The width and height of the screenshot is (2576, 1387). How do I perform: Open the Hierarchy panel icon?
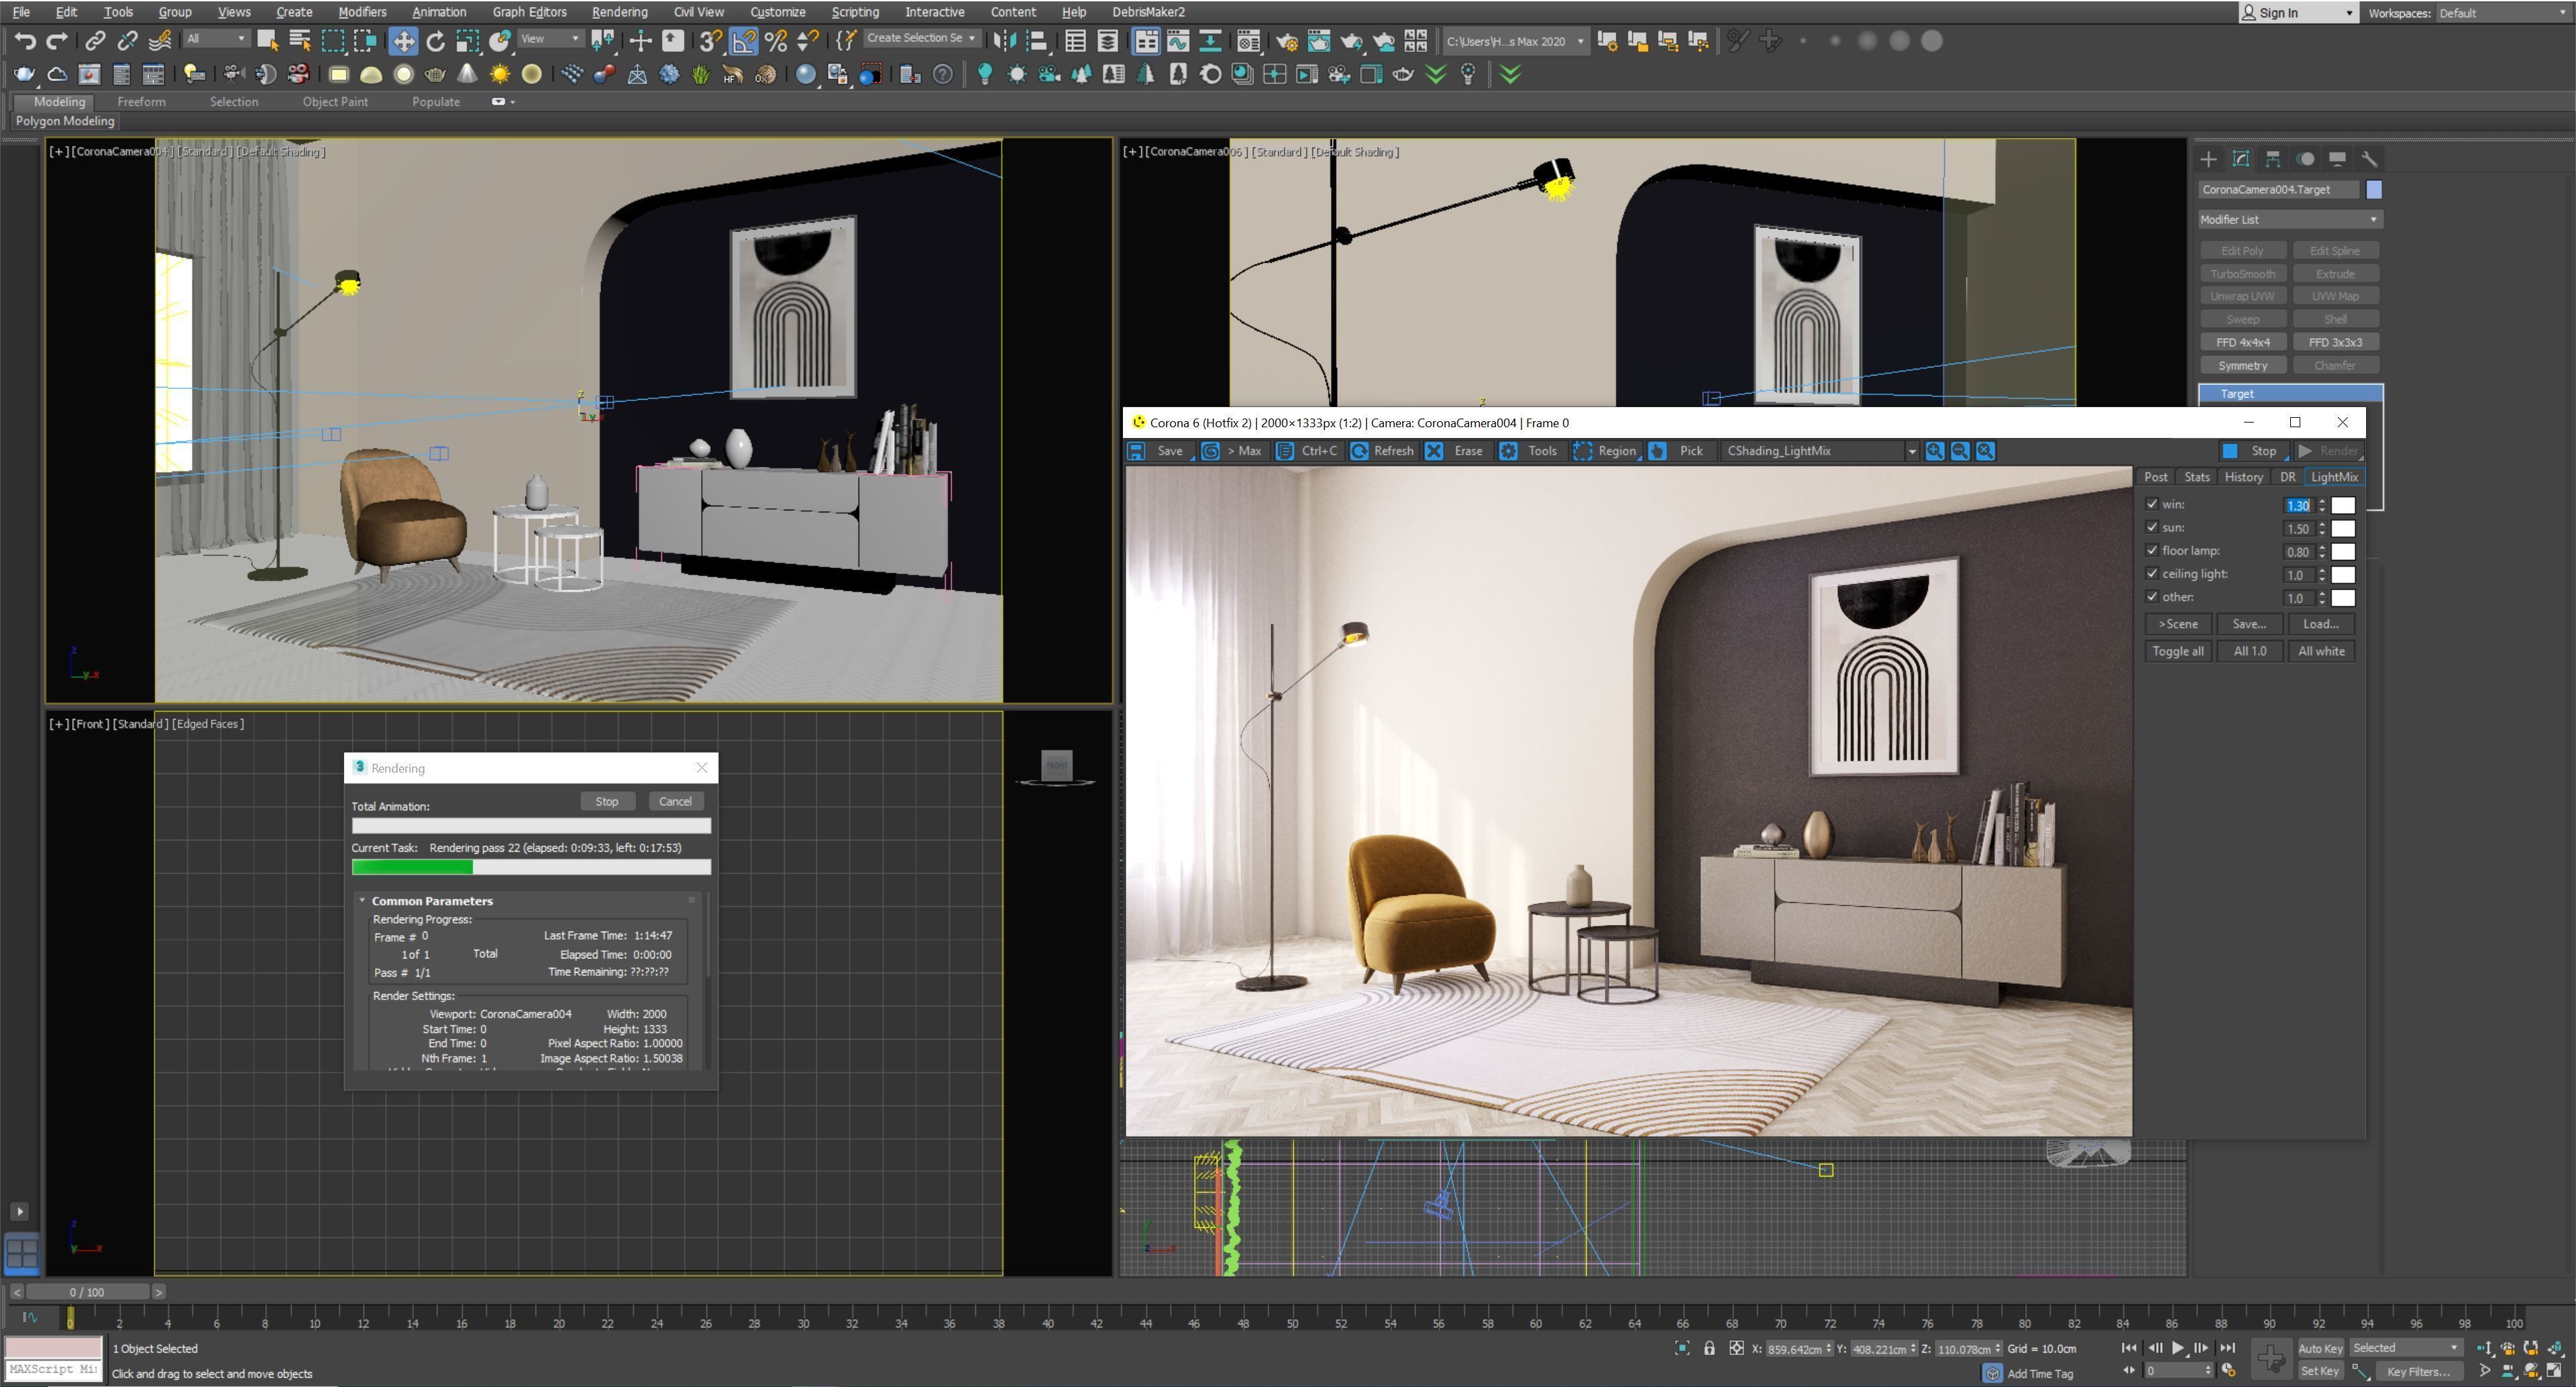2273,159
